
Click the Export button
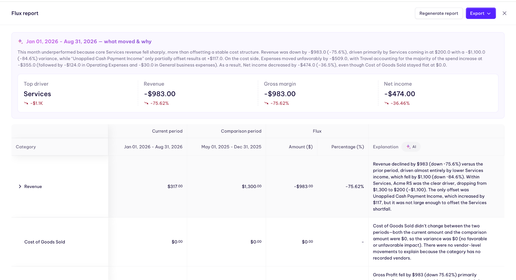tap(480, 13)
